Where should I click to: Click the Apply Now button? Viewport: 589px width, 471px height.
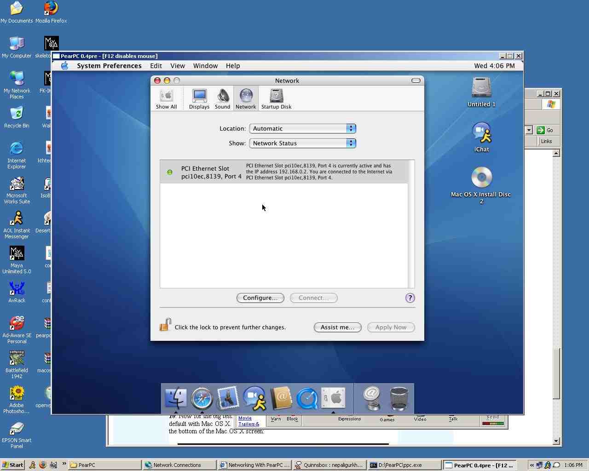pyautogui.click(x=391, y=327)
